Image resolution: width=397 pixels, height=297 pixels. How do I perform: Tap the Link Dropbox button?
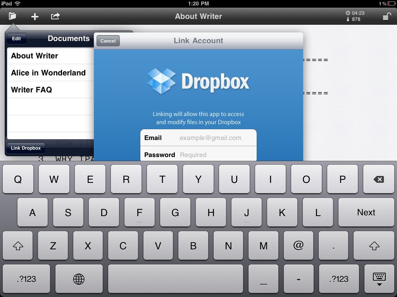click(x=26, y=148)
